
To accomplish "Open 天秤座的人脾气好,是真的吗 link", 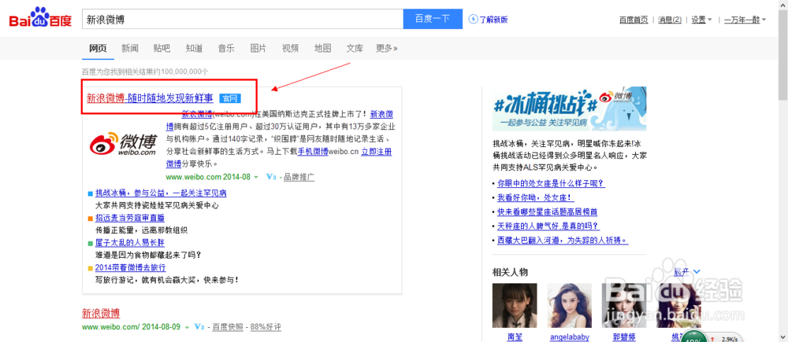I will pyautogui.click(x=548, y=226).
